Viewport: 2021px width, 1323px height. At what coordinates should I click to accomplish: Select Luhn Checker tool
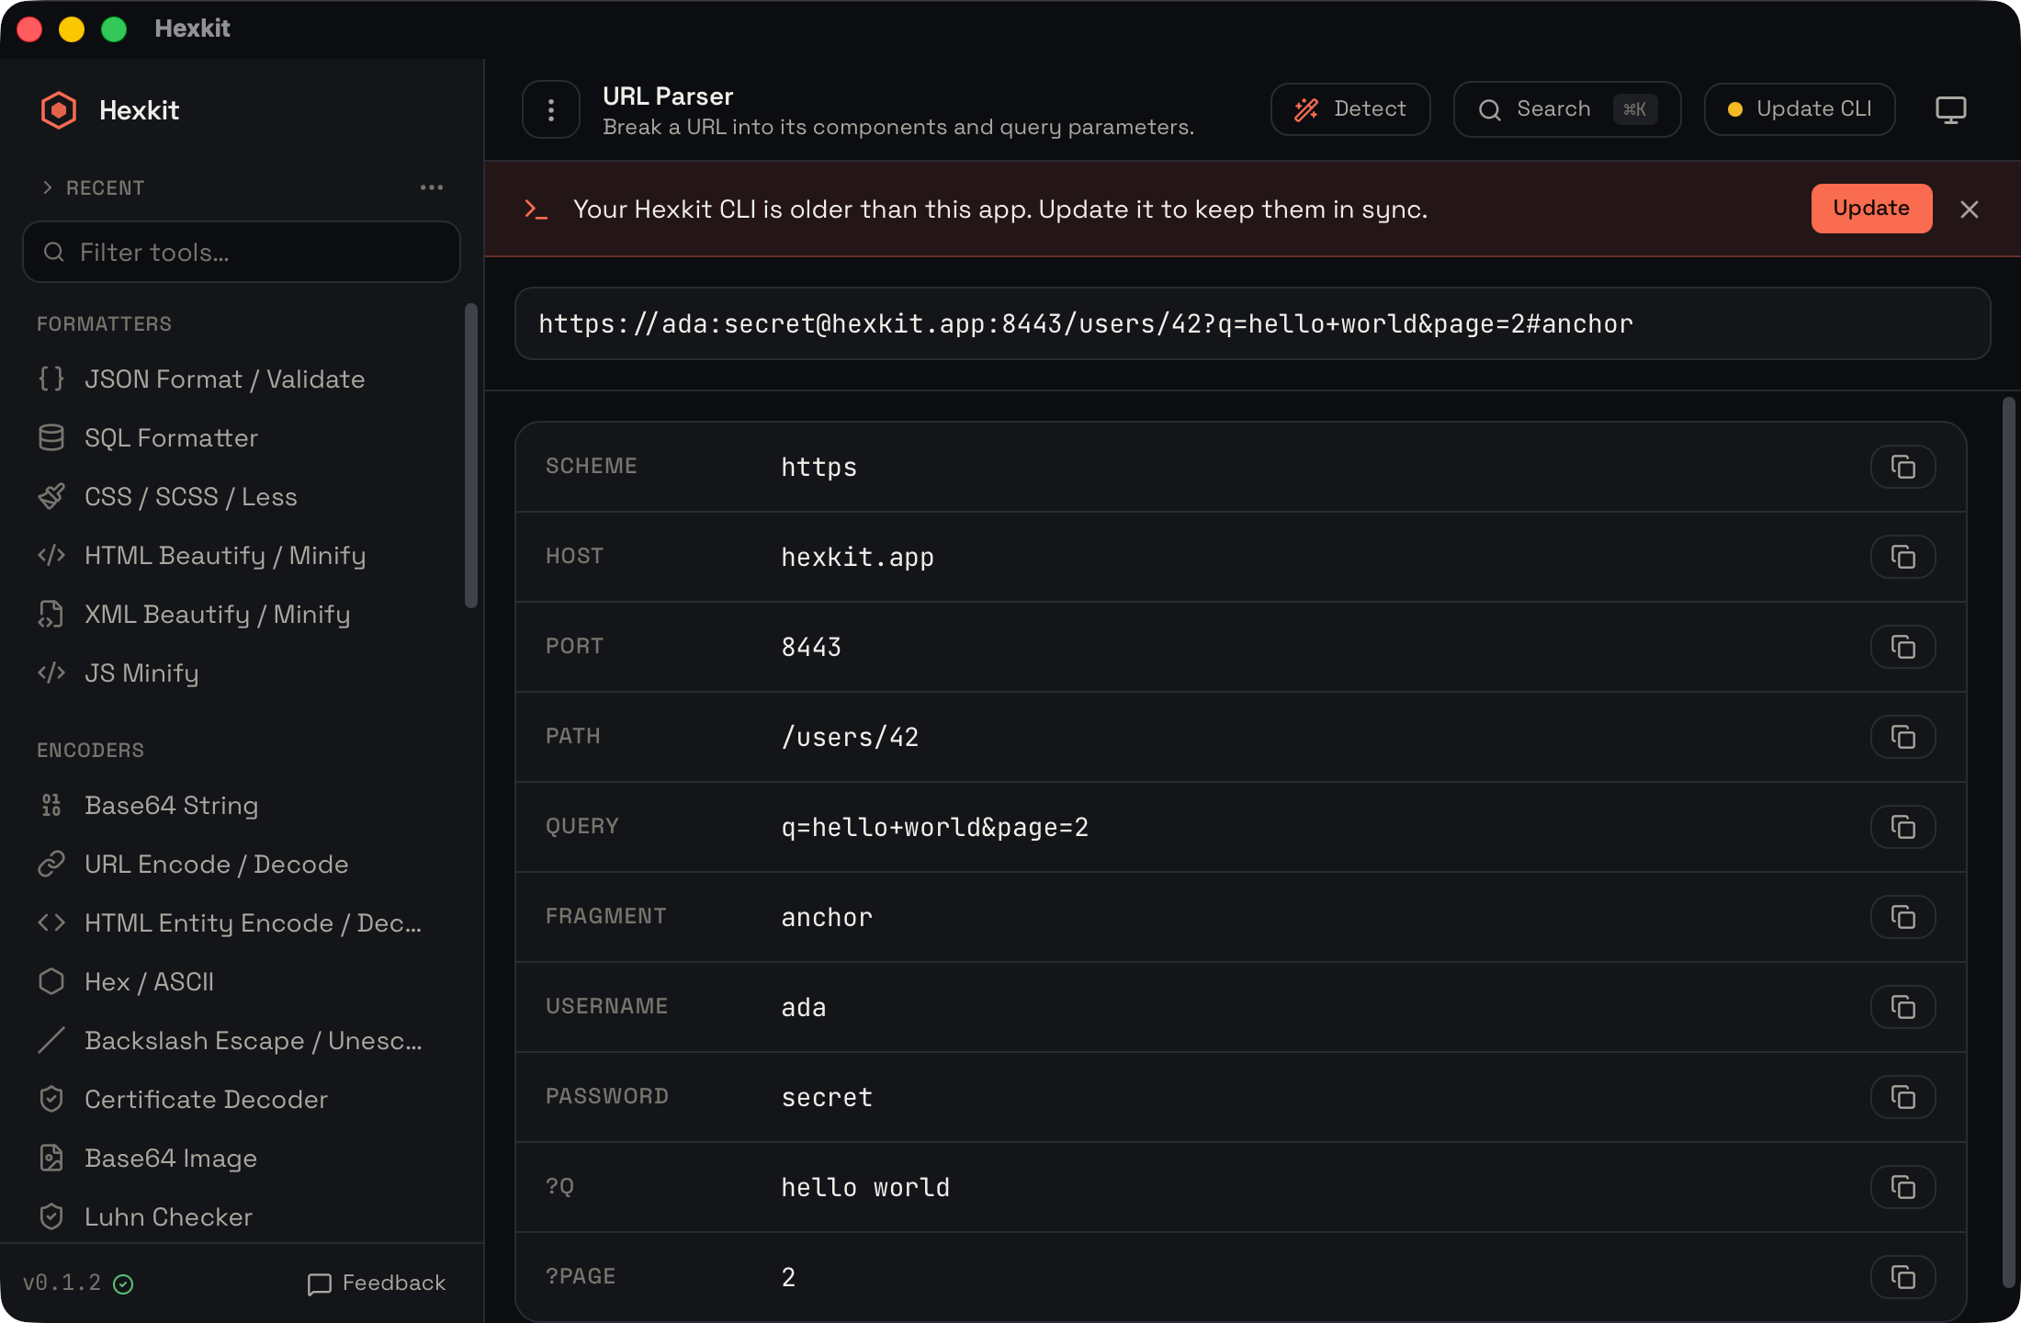pos(242,1217)
